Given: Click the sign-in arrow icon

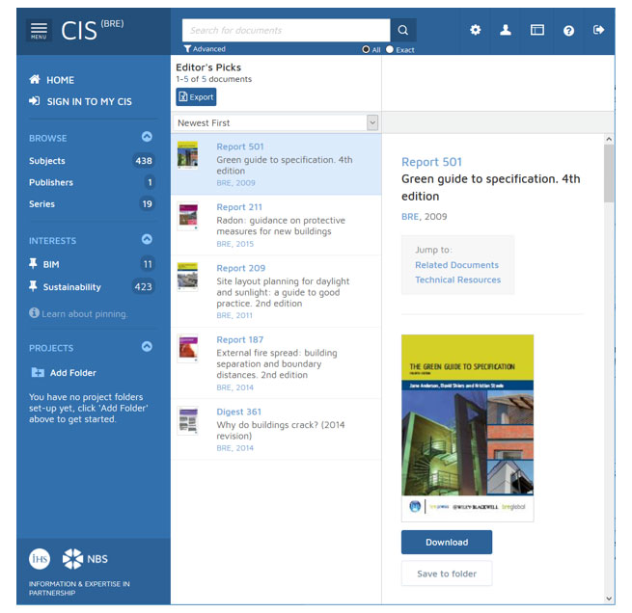Looking at the screenshot, I should click(35, 100).
